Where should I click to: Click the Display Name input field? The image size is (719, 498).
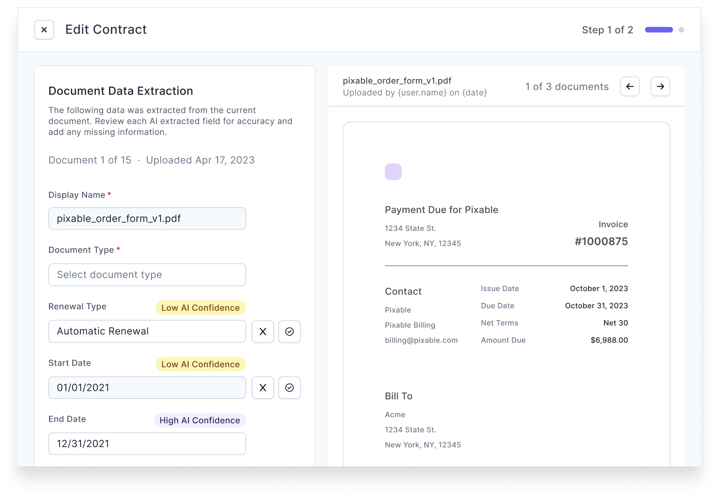point(147,219)
